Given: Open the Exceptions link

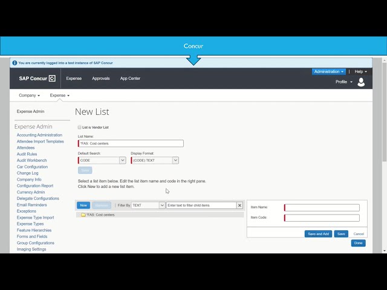Looking at the screenshot, I should click(27, 211).
